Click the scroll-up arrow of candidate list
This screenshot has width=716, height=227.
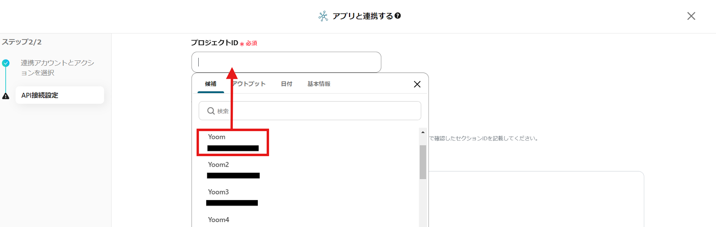click(423, 132)
